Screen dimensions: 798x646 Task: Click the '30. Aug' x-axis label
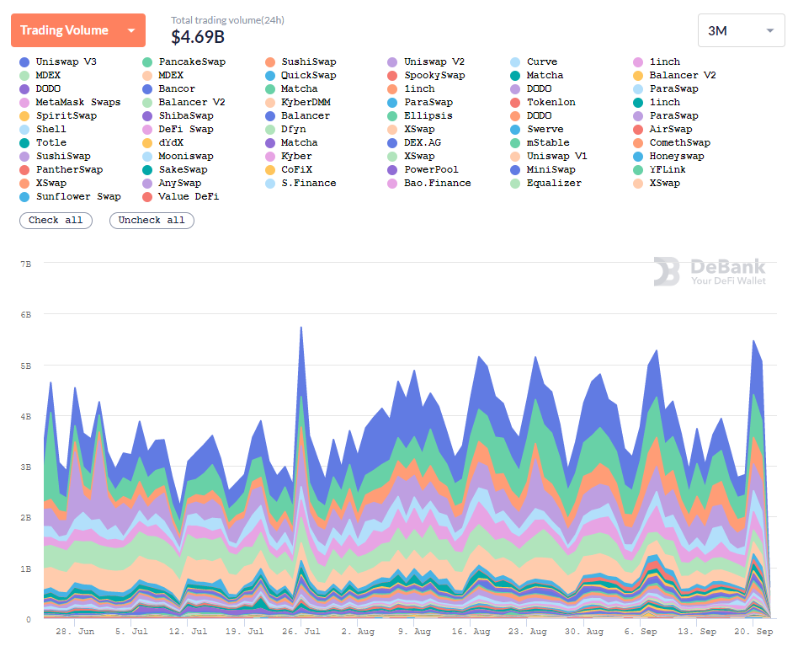[x=583, y=631]
